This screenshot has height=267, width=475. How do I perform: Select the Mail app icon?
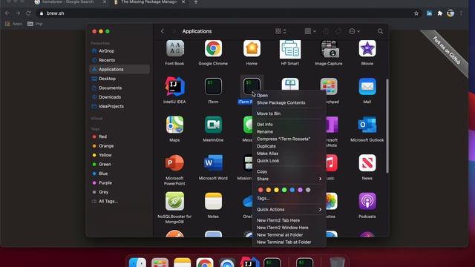(367, 87)
